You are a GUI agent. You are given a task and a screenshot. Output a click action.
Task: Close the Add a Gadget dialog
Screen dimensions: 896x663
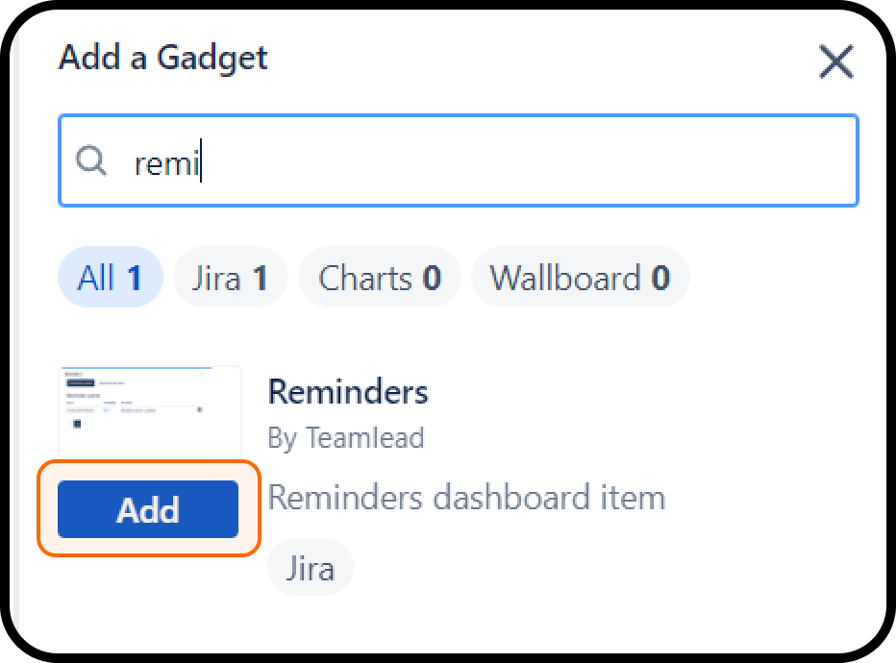coord(835,62)
